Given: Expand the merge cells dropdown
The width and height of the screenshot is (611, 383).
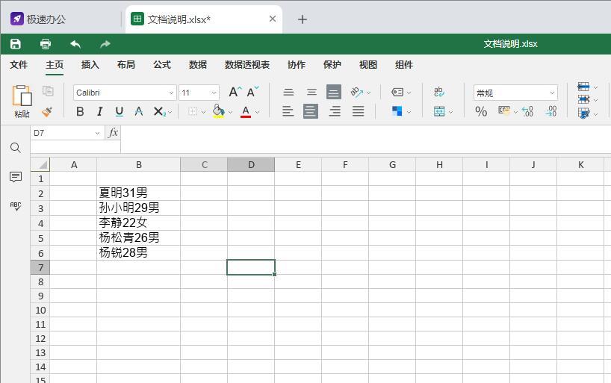Looking at the screenshot, I should (x=450, y=112).
